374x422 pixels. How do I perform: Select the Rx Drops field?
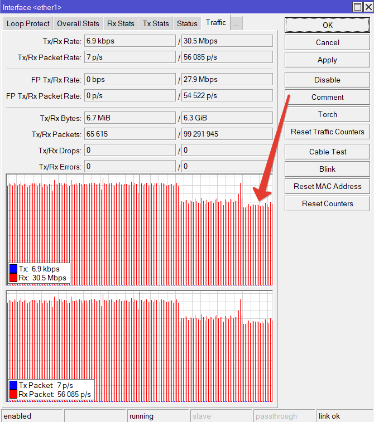click(x=227, y=150)
